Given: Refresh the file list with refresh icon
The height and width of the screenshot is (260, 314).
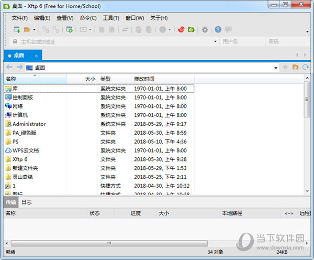Looking at the screenshot, I should (x=306, y=67).
